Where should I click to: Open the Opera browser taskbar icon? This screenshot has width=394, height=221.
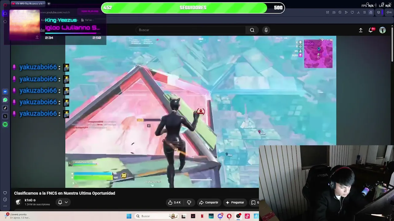click(x=229, y=216)
